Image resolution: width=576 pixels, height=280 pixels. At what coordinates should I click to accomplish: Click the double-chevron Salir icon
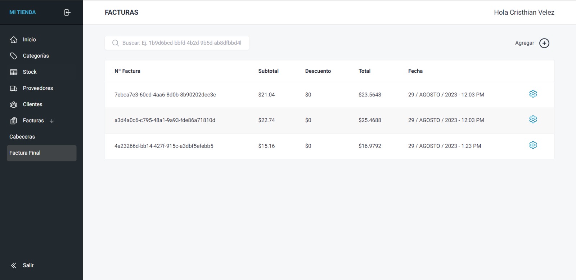(14, 265)
